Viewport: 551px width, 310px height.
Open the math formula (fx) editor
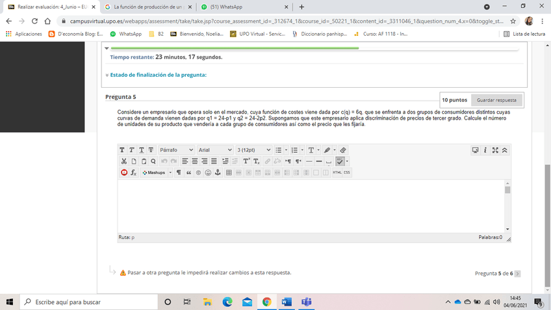pos(133,173)
